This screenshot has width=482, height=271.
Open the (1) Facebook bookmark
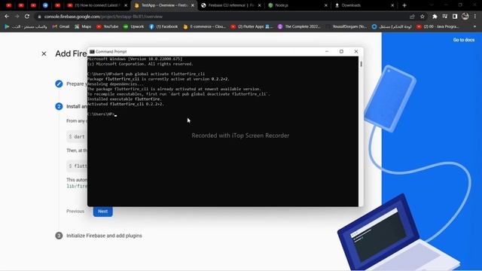click(163, 27)
